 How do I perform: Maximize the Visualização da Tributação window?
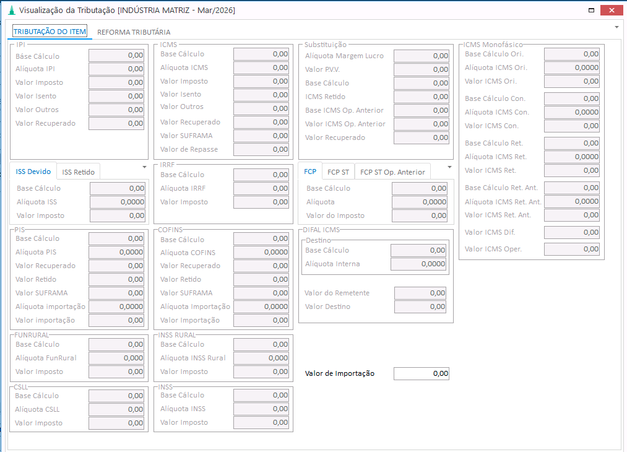point(592,11)
